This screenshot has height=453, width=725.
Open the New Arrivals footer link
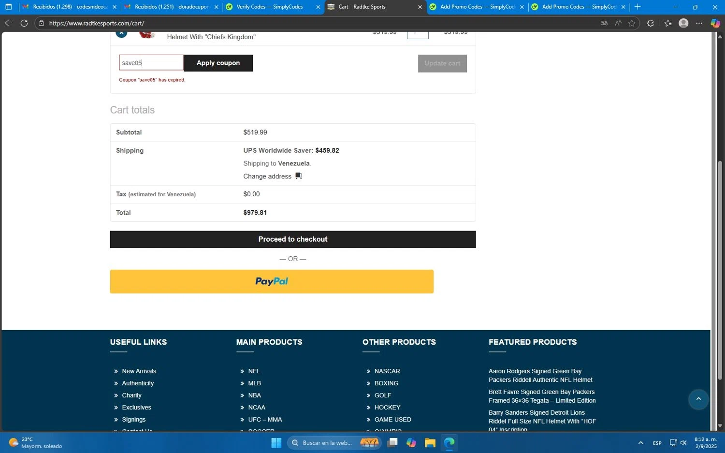(x=139, y=371)
